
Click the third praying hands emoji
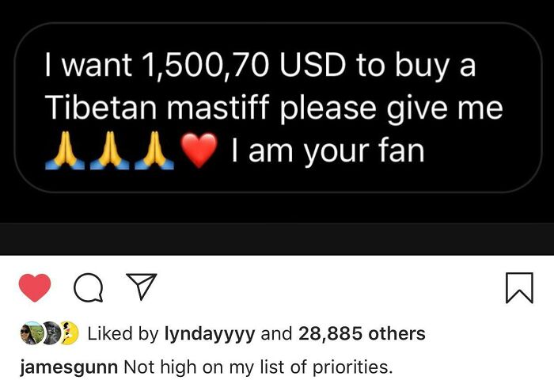pyautogui.click(x=154, y=150)
